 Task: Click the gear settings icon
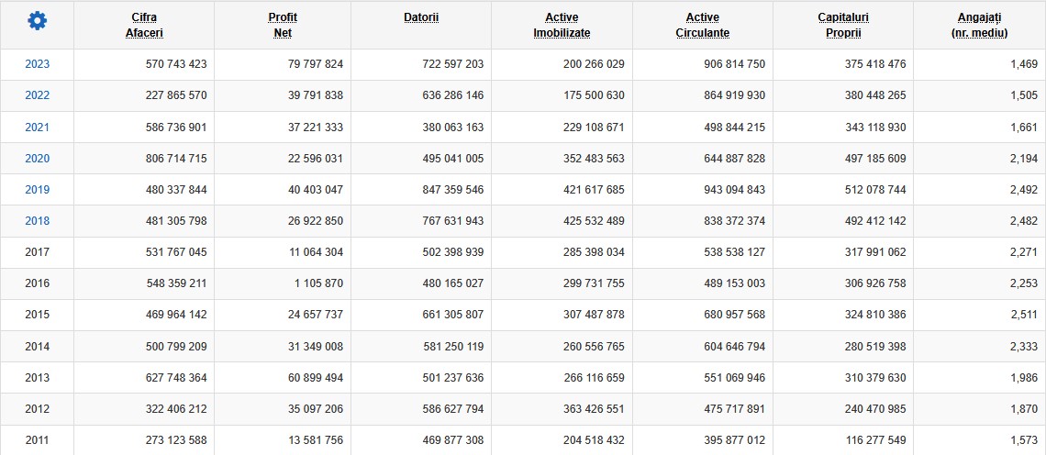click(x=37, y=21)
